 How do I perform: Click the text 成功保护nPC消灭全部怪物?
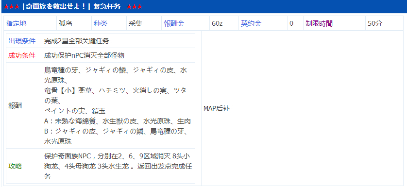[84, 55]
